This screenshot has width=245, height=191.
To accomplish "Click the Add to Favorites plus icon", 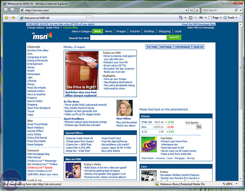I will pyautogui.click(x=13, y=18).
